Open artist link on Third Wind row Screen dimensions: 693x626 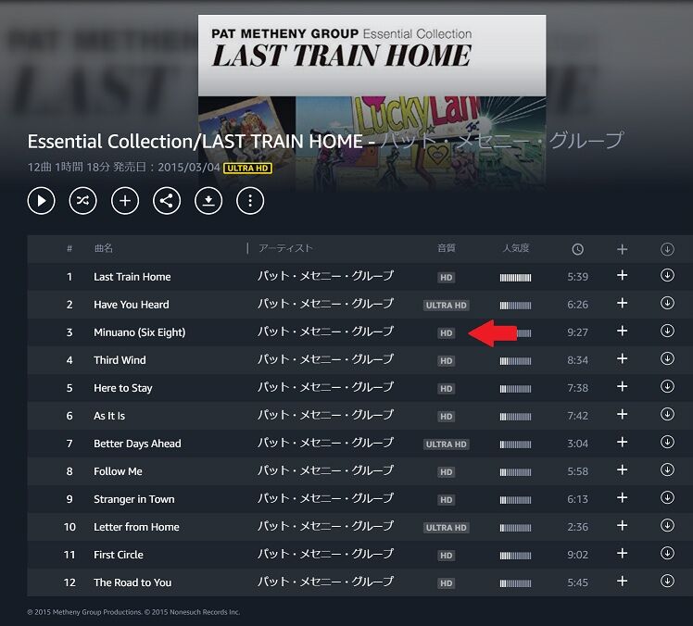point(325,359)
